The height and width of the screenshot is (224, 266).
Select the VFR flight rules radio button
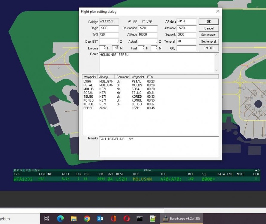point(144,22)
